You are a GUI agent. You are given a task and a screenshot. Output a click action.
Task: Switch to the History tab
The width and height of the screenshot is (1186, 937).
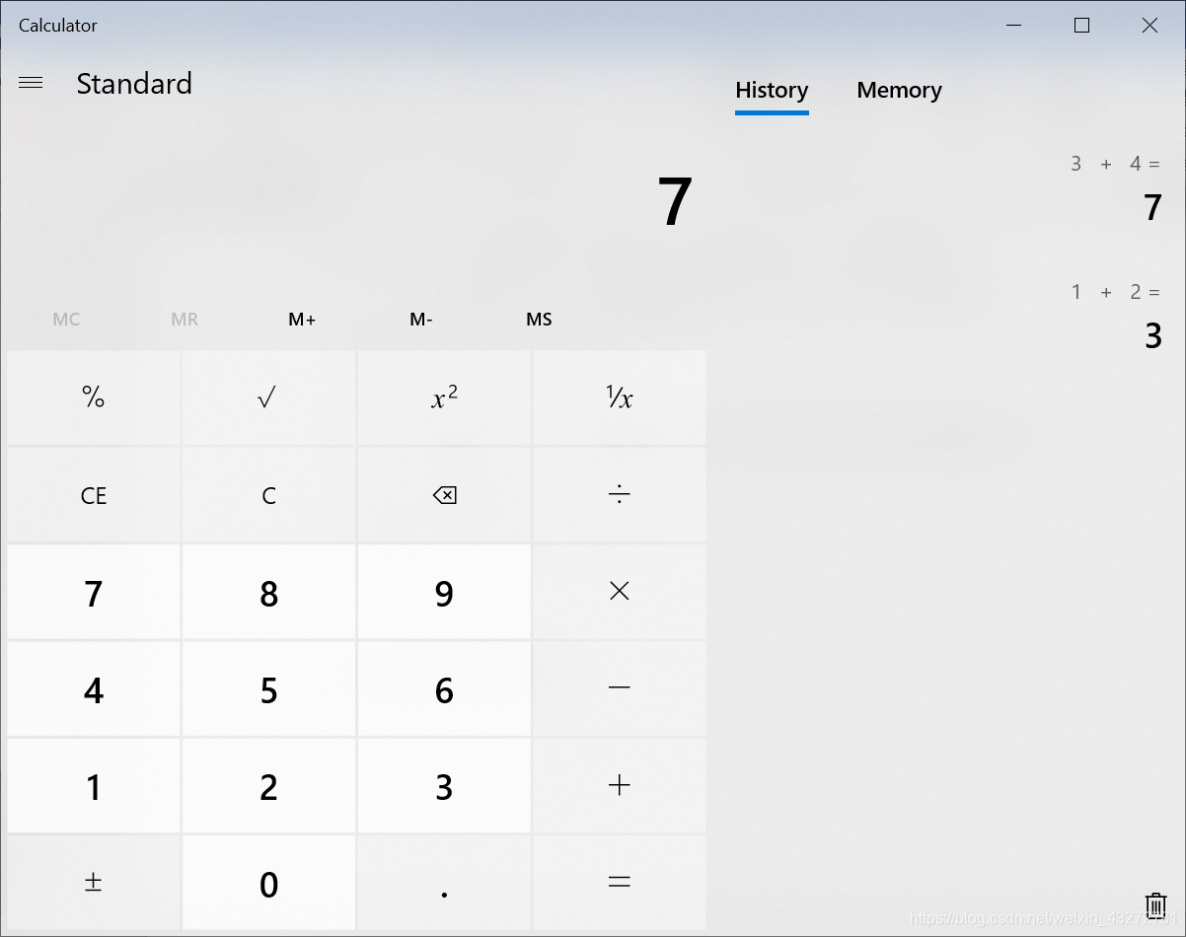pyautogui.click(x=772, y=91)
